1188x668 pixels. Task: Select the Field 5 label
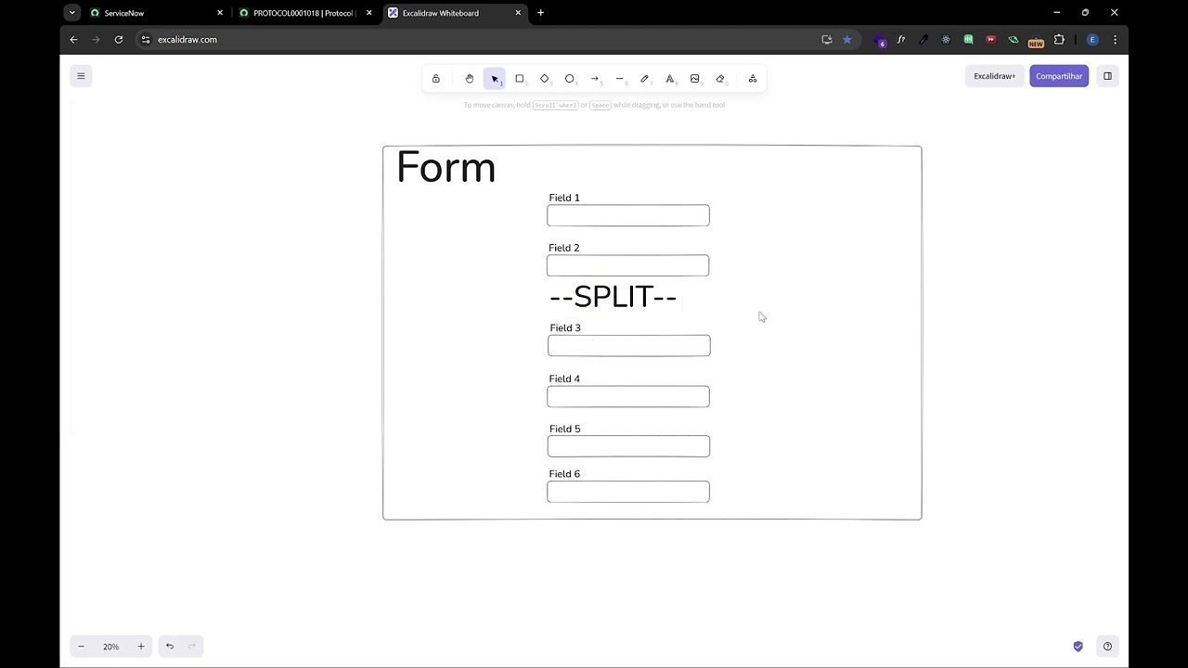[564, 429]
